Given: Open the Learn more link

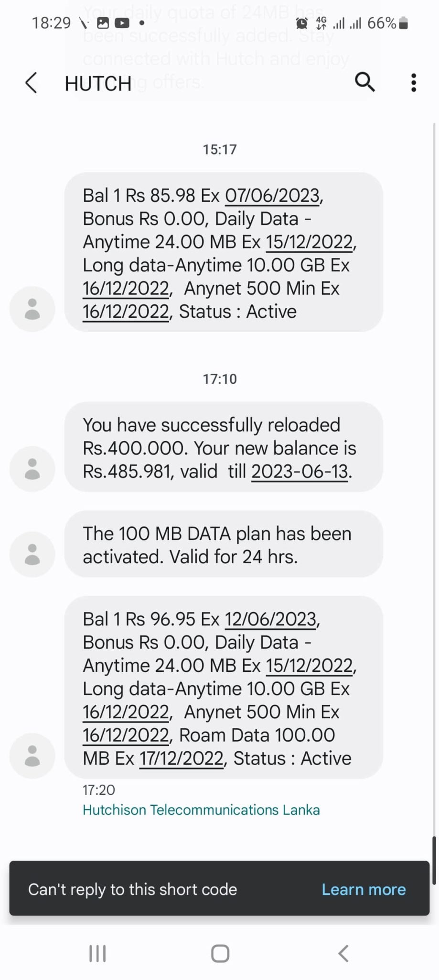Looking at the screenshot, I should point(364,890).
